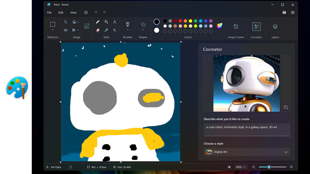The image size is (310, 174).
Task: Click the resize image icon
Action: (87, 26)
